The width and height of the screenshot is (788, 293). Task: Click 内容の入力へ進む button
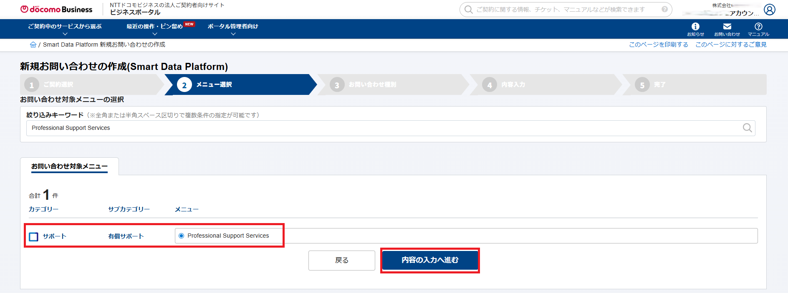[x=430, y=260]
